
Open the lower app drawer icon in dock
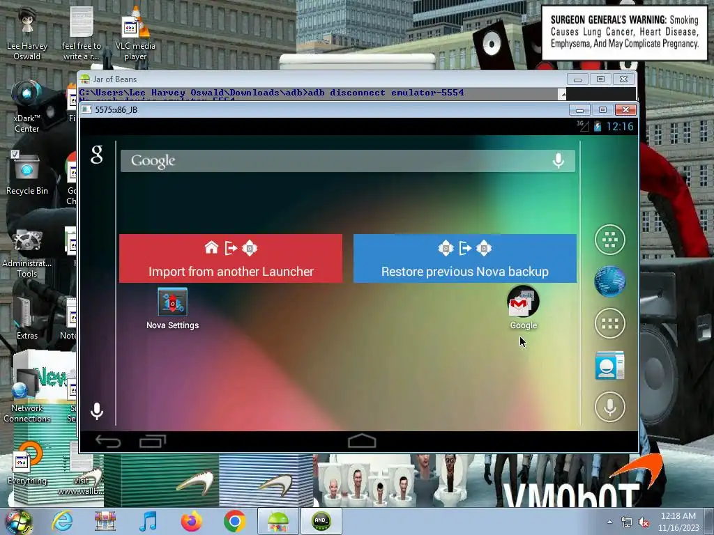point(609,323)
